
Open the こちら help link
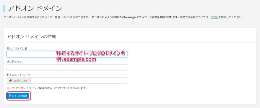214,18
